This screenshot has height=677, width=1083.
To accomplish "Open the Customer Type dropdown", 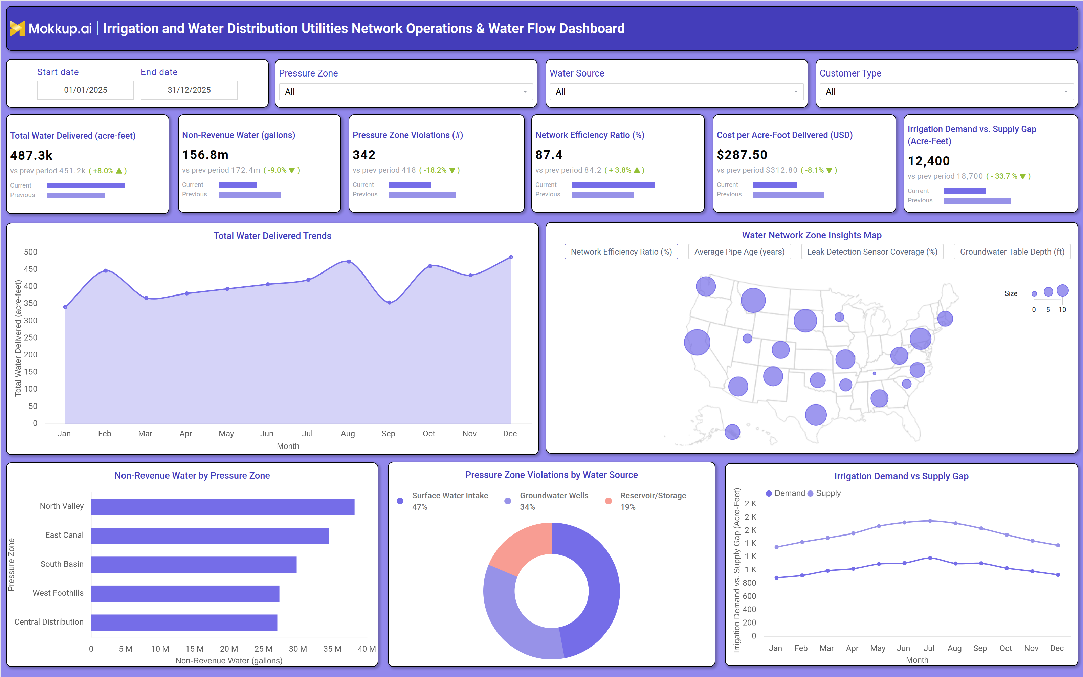I will (x=947, y=92).
